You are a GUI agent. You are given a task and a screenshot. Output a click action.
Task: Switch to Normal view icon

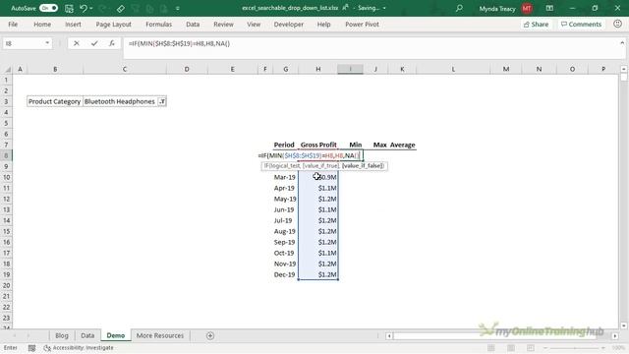(x=491, y=348)
